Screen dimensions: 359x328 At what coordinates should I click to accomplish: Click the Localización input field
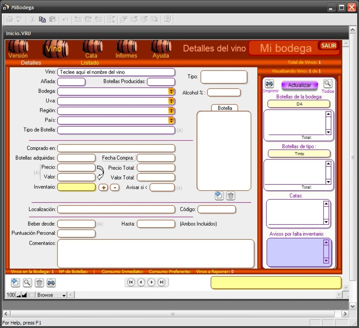point(116,209)
